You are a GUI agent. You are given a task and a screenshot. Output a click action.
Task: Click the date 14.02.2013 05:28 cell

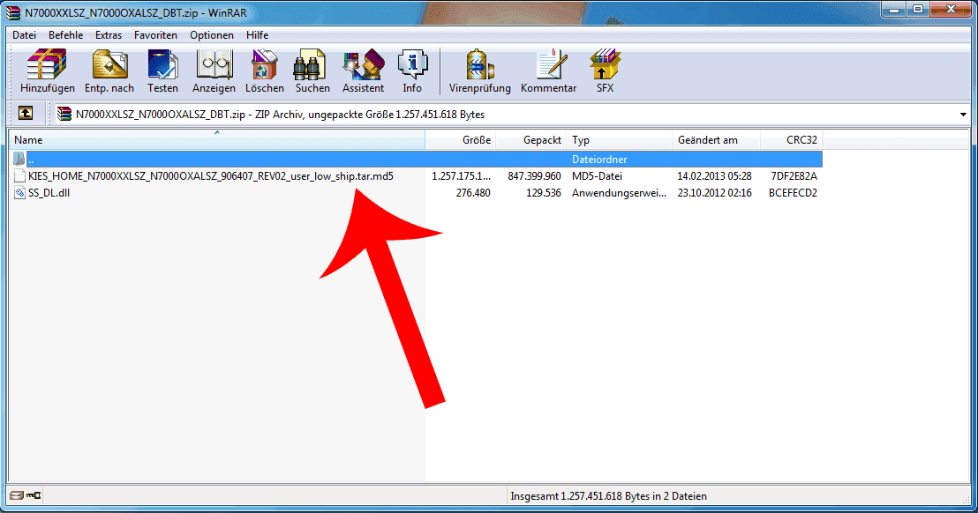(714, 176)
